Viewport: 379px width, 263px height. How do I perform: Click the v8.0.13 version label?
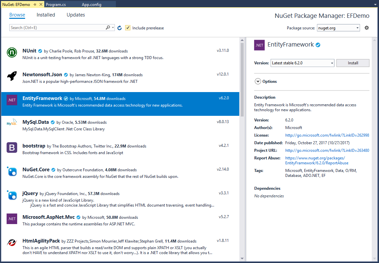[223, 122]
